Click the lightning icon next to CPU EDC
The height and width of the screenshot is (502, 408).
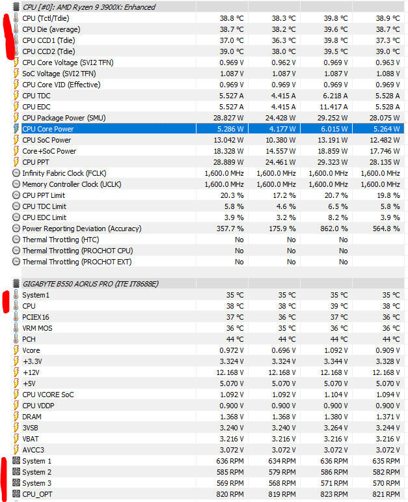(x=16, y=107)
